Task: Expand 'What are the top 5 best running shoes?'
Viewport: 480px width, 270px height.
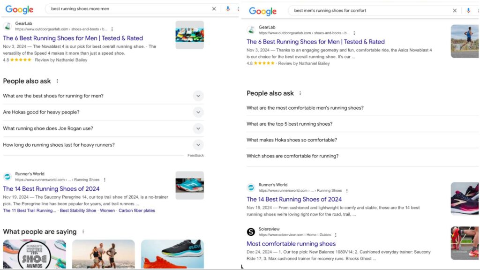Action: click(x=362, y=124)
